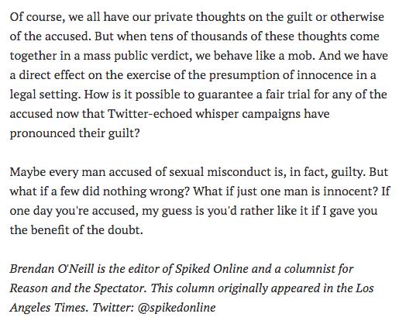Click the word 'Spectator' in the bio
Viewport: 399px width, 331px height.
pyautogui.click(x=119, y=288)
